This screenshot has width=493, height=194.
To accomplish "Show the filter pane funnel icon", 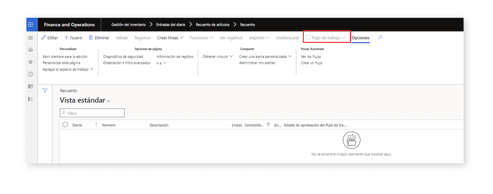I will [45, 91].
